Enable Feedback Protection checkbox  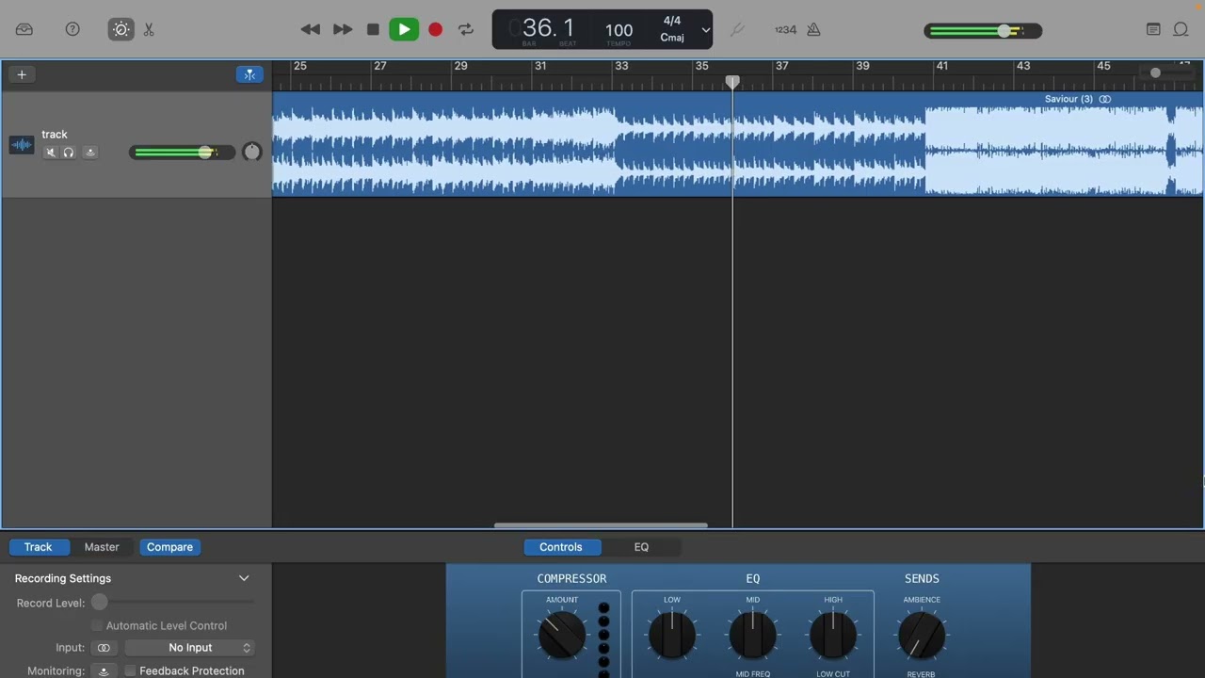point(131,670)
